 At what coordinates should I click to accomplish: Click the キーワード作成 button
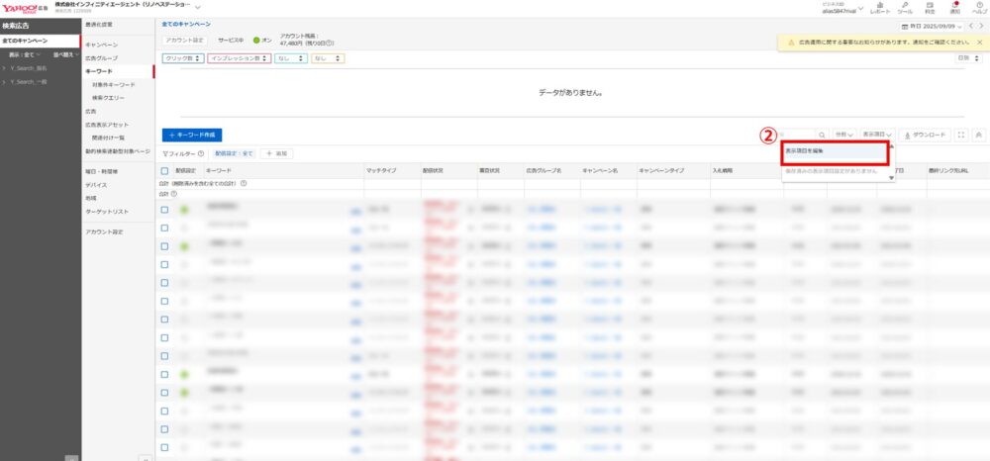[x=191, y=134]
